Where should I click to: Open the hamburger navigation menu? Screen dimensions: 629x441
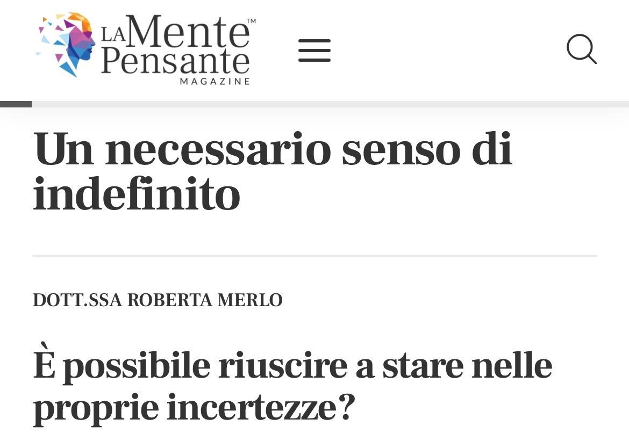314,50
